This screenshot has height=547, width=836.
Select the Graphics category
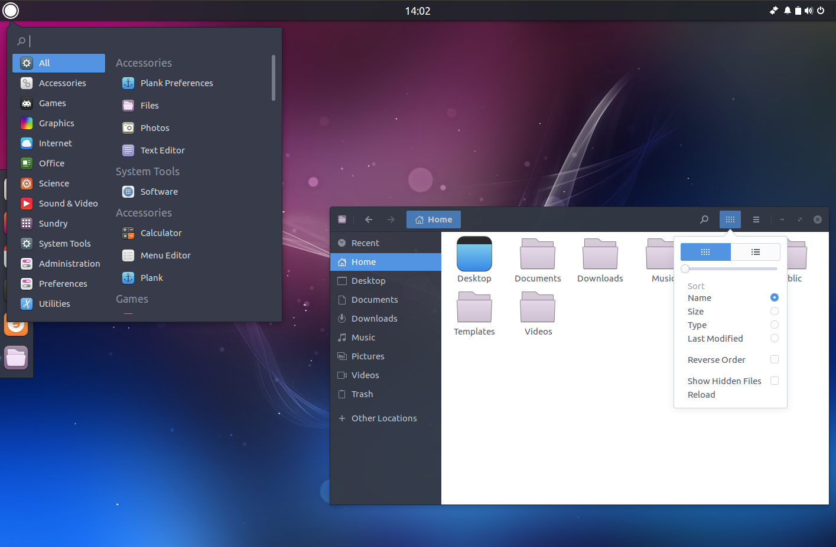(x=59, y=123)
